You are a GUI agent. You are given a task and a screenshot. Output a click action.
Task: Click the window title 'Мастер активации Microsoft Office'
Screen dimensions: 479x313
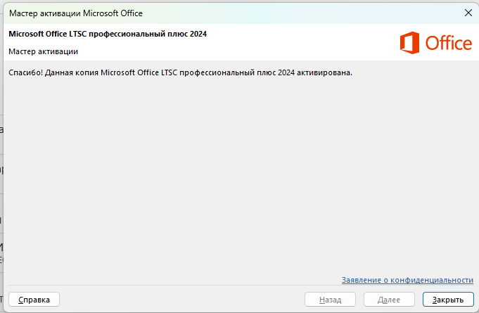click(x=76, y=13)
